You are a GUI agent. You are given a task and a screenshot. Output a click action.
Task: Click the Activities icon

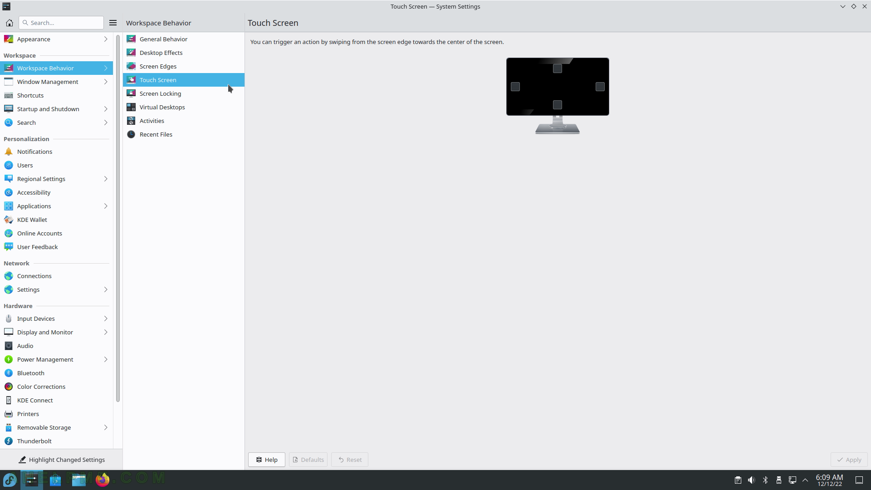[x=131, y=121]
